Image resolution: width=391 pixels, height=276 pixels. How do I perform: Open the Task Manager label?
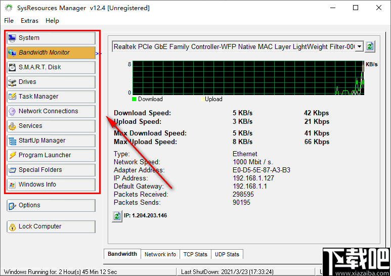click(38, 97)
